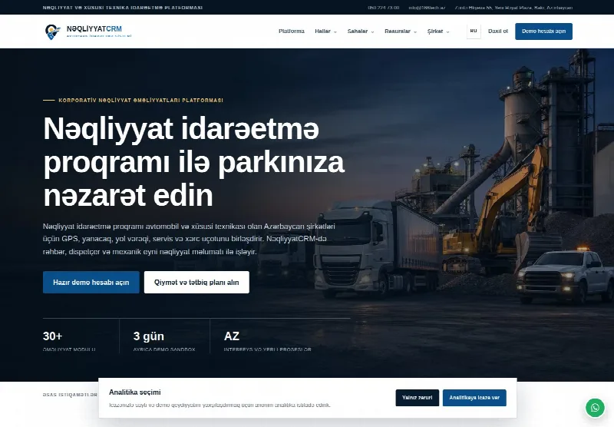Click Hazır demo hesabı açın button
614x427 pixels.
click(91, 282)
